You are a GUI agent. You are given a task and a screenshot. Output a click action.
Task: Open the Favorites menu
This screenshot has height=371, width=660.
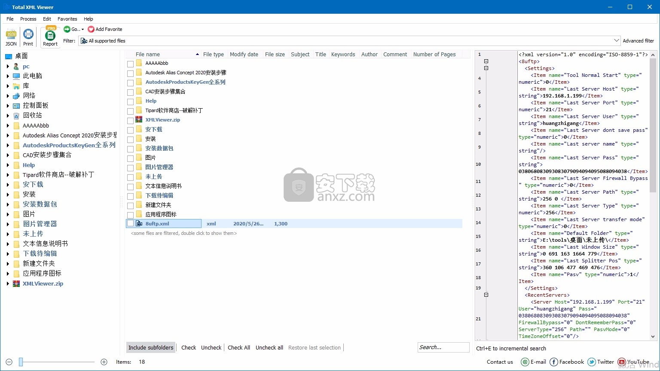pos(67,19)
